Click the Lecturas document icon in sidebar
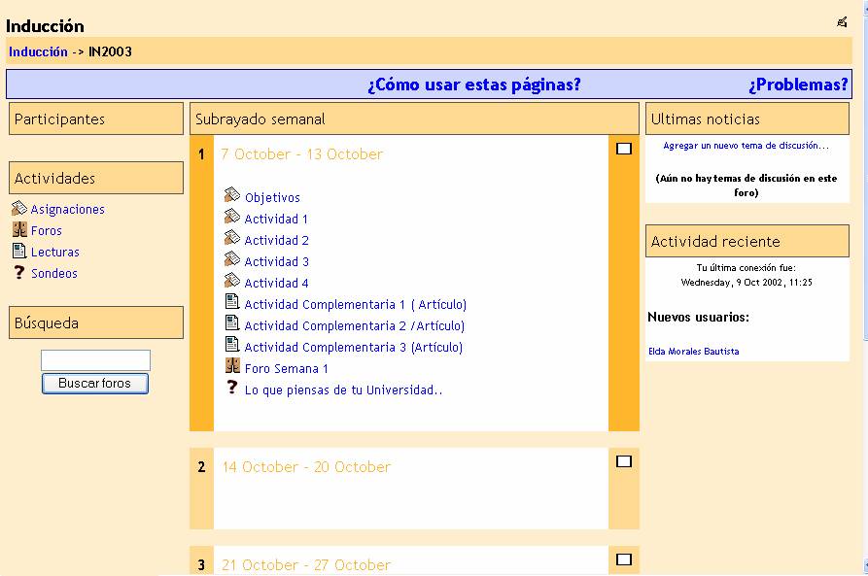Viewport: 868px width, 576px height. pos(18,252)
